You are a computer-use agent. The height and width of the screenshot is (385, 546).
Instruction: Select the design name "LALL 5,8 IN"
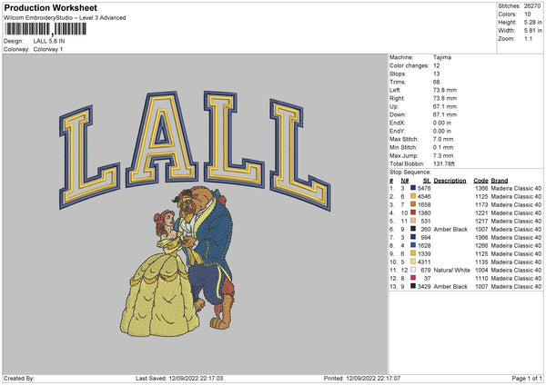pyautogui.click(x=49, y=41)
